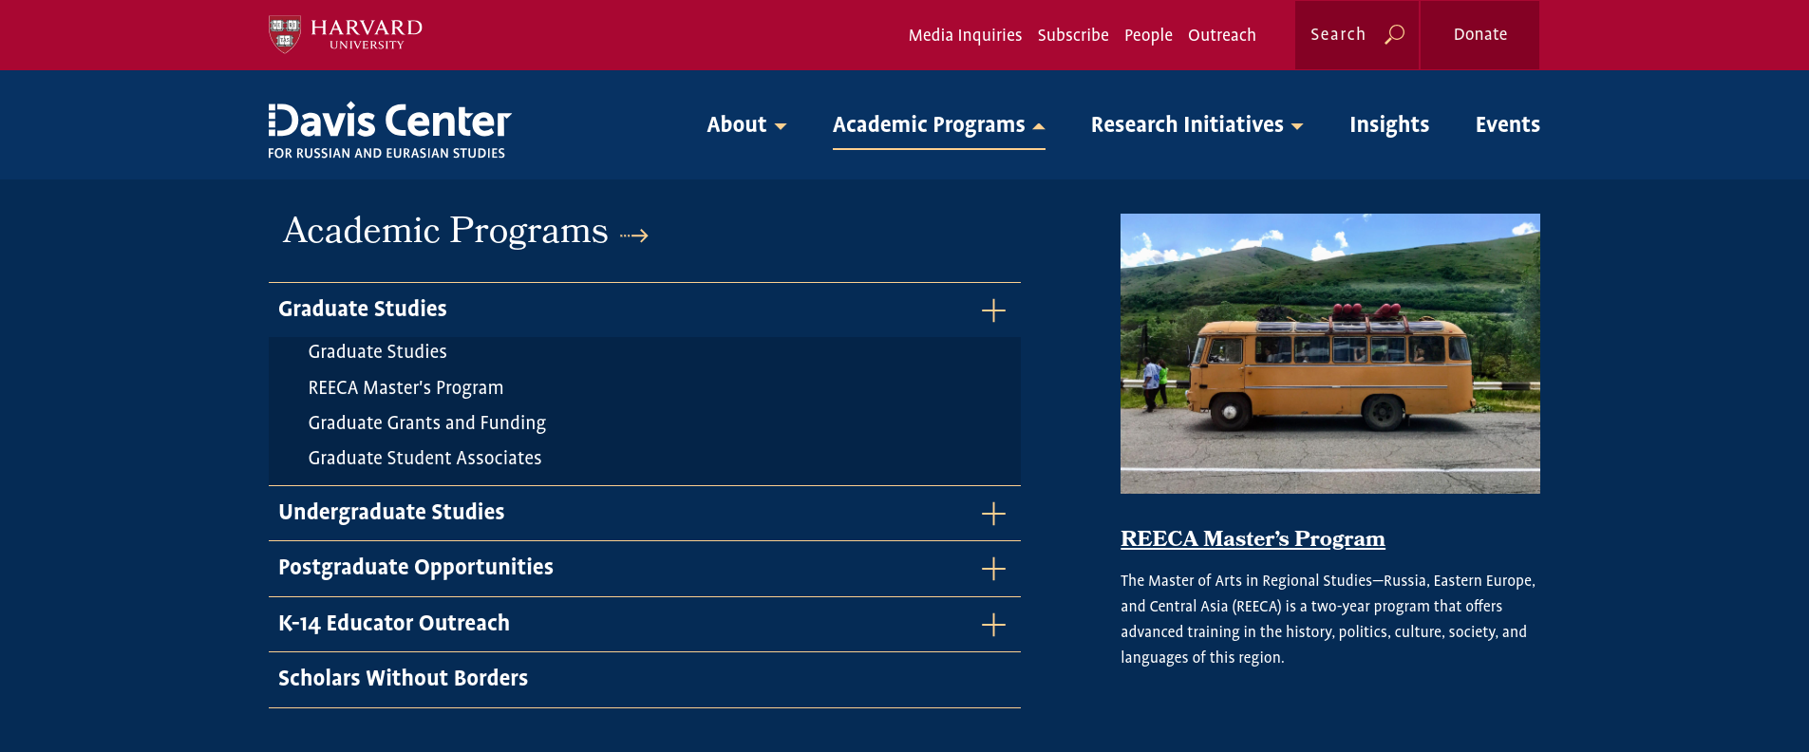Expand Postgraduate Opportunities with plus icon

pyautogui.click(x=993, y=569)
